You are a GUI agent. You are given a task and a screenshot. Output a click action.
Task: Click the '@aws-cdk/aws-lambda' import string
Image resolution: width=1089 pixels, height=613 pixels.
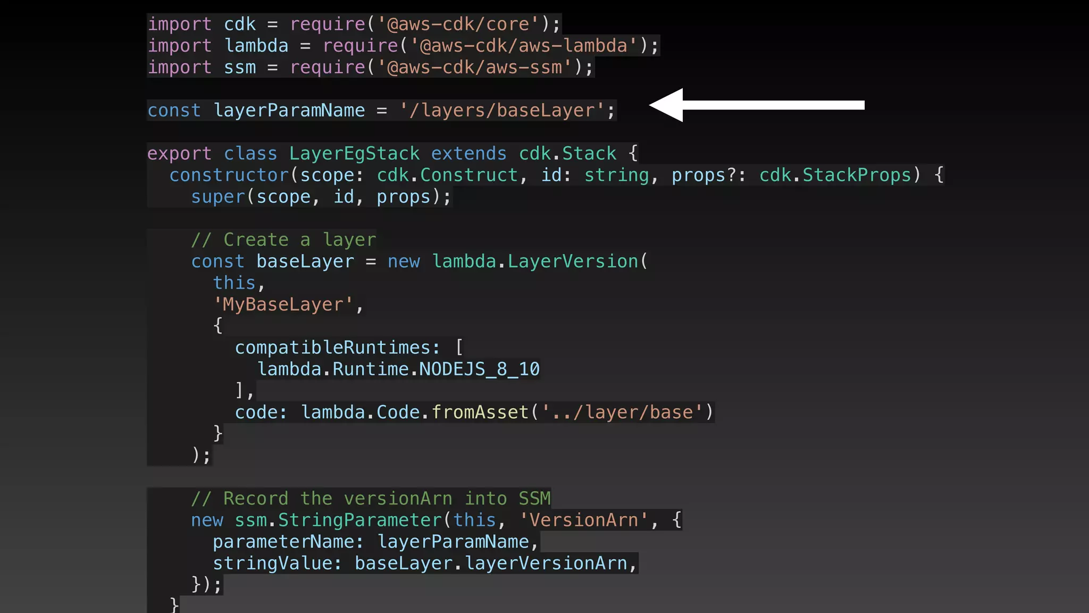pyautogui.click(x=524, y=46)
